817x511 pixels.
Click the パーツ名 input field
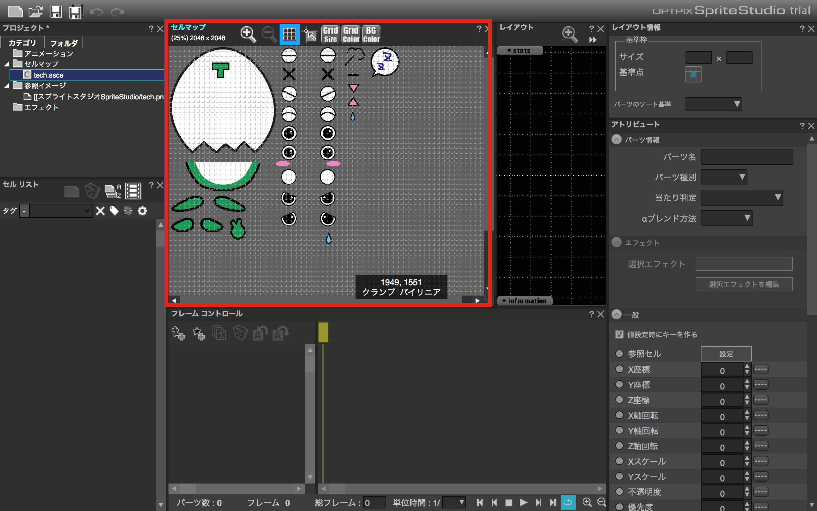(747, 157)
